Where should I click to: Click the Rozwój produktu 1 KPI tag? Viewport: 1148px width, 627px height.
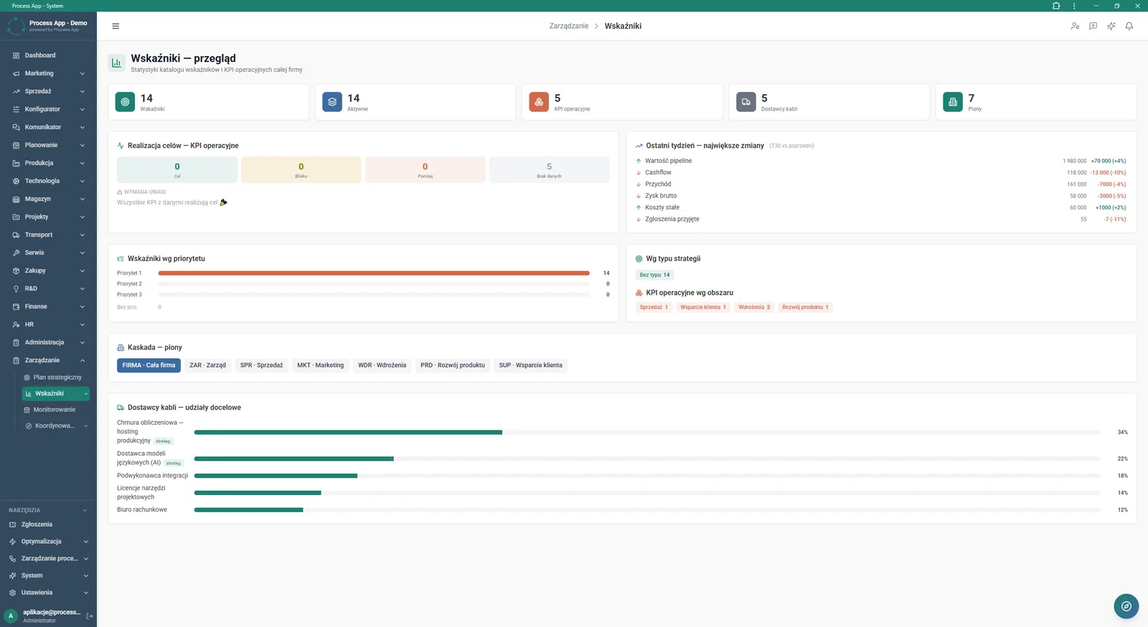[x=805, y=307]
